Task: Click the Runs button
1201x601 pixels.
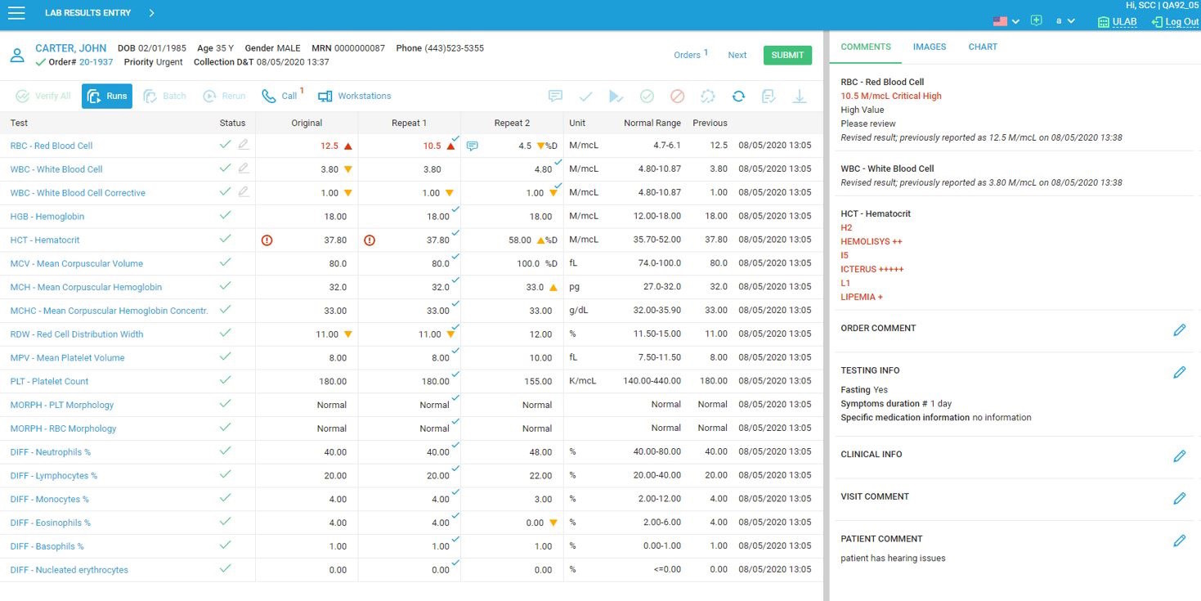Action: 107,96
